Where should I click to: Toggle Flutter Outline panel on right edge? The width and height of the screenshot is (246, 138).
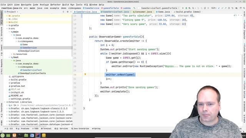(244, 89)
